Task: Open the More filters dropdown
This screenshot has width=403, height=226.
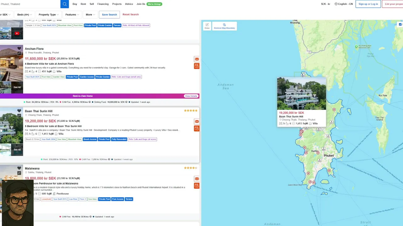Action: click(x=90, y=14)
